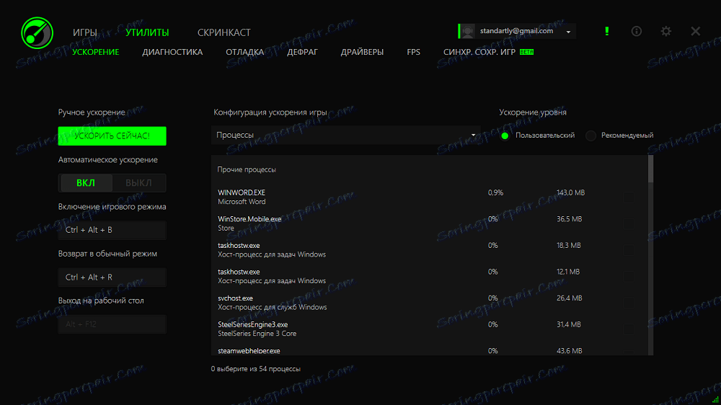Screen dimensions: 721x405
Task: Open settings gear icon
Action: point(665,31)
